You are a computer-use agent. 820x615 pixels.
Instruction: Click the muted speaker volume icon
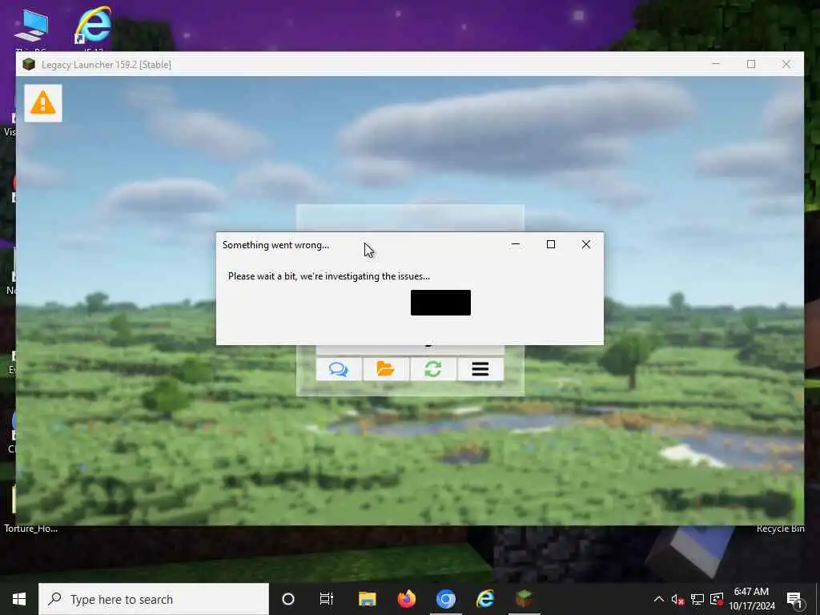click(677, 600)
